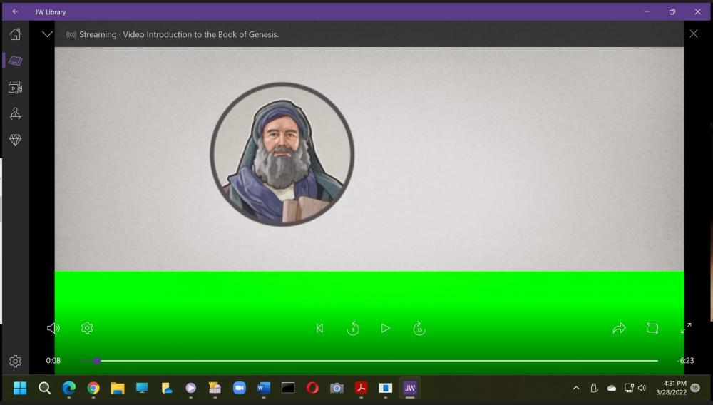Image resolution: width=713 pixels, height=405 pixels.
Task: Show hidden system tray icons
Action: [576, 388]
